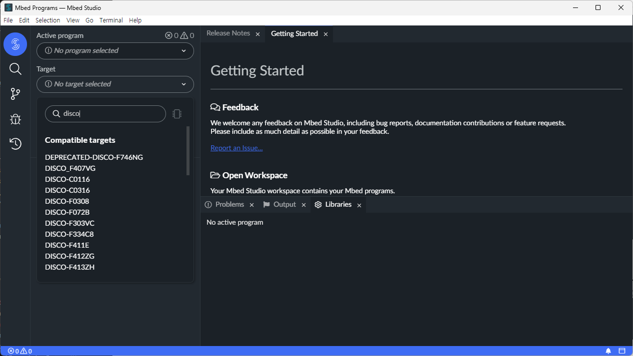Maximize the Mbed Studio window
Screen dimensions: 633x356
598,7
